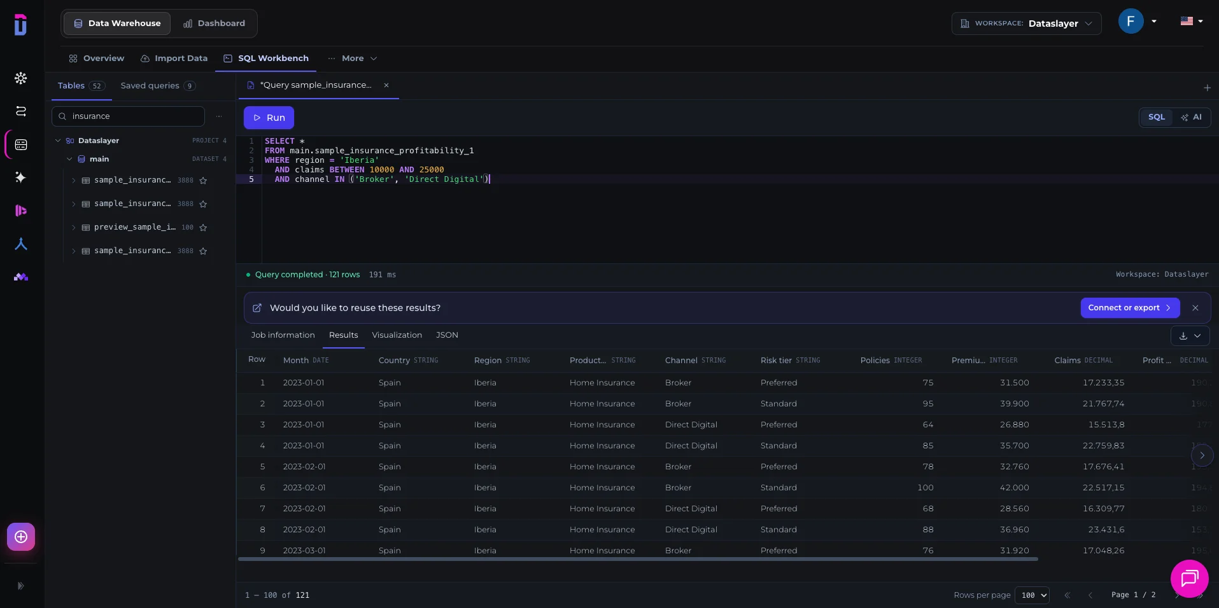Go to Overview

pos(97,59)
